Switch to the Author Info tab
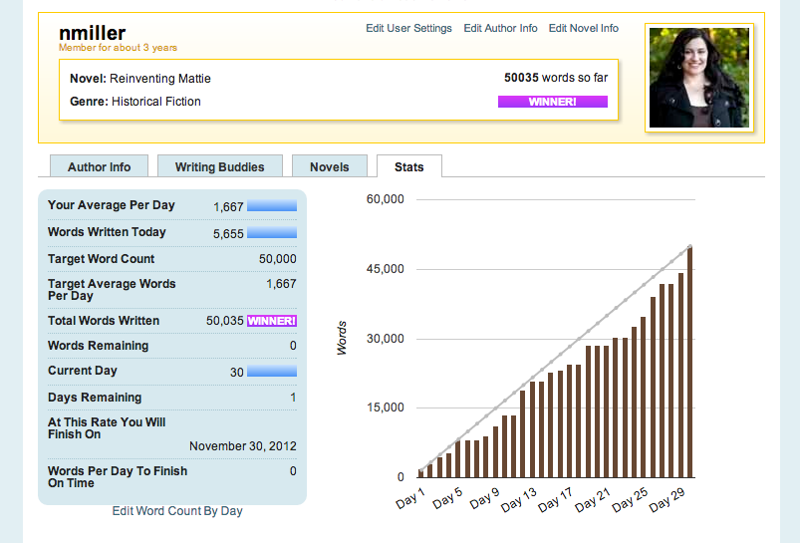 (x=100, y=166)
